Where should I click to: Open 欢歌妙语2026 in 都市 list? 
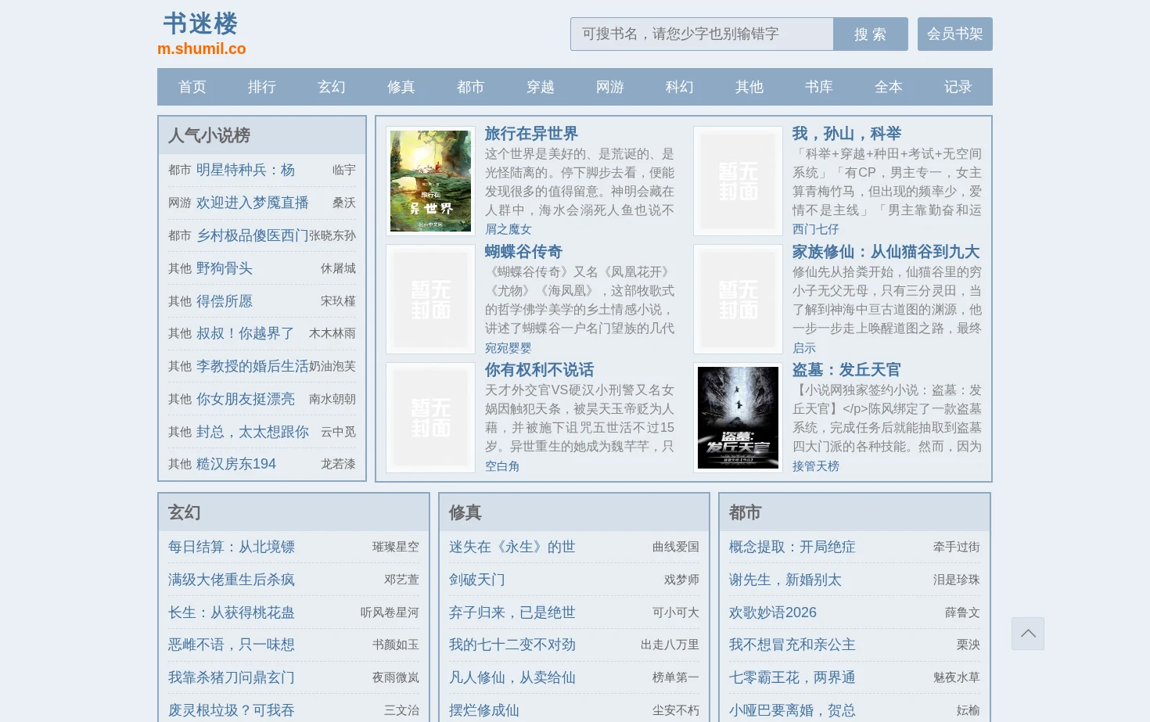point(773,612)
